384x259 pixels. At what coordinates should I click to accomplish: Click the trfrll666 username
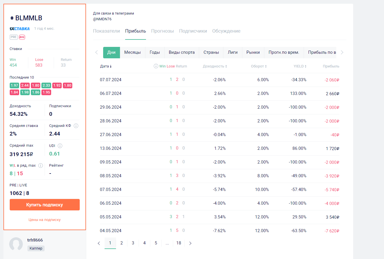click(35, 240)
